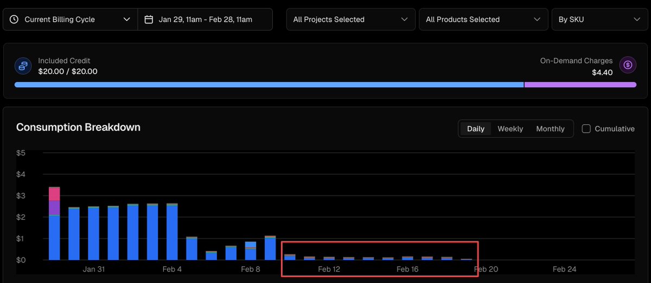Click the pink segment of the first bar
Image resolution: width=651 pixels, height=283 pixels.
[x=54, y=194]
